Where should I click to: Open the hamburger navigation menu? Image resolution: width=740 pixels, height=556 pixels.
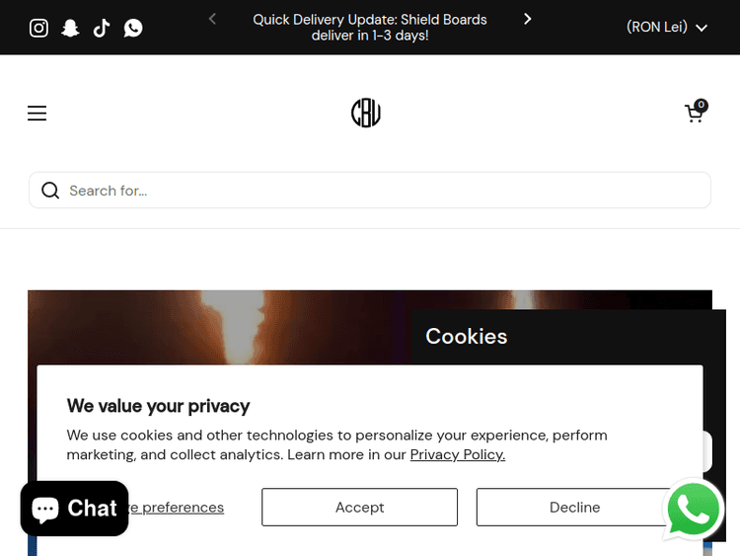(37, 114)
